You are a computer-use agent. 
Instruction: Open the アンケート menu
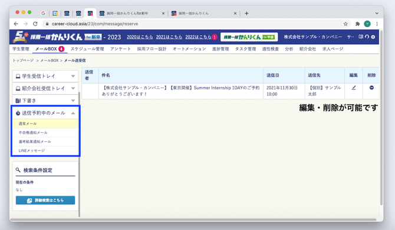click(x=120, y=49)
